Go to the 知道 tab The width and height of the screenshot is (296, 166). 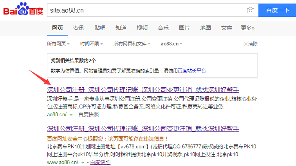(x=121, y=28)
